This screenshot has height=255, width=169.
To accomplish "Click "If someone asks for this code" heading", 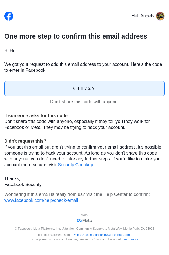I will coord(36,116).
